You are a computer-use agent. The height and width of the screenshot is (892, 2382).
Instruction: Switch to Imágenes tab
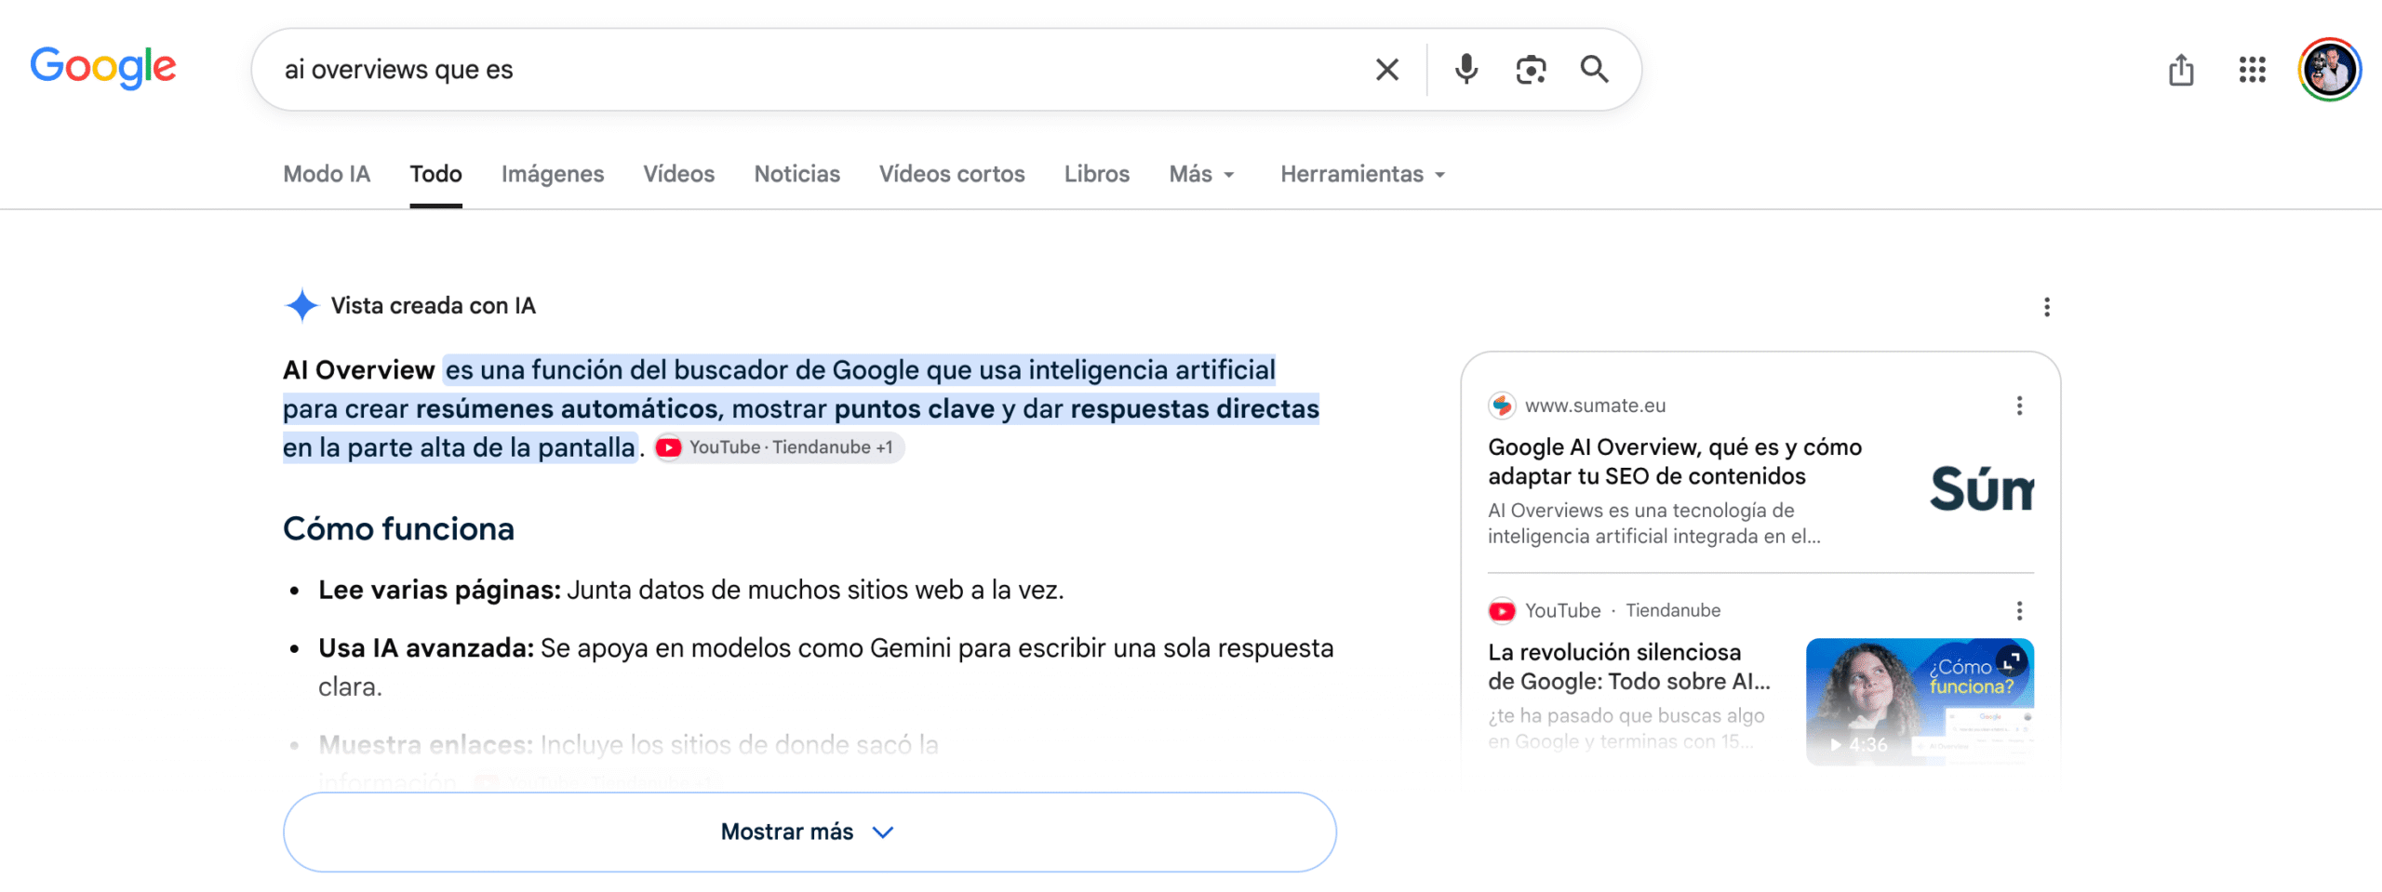coord(553,174)
